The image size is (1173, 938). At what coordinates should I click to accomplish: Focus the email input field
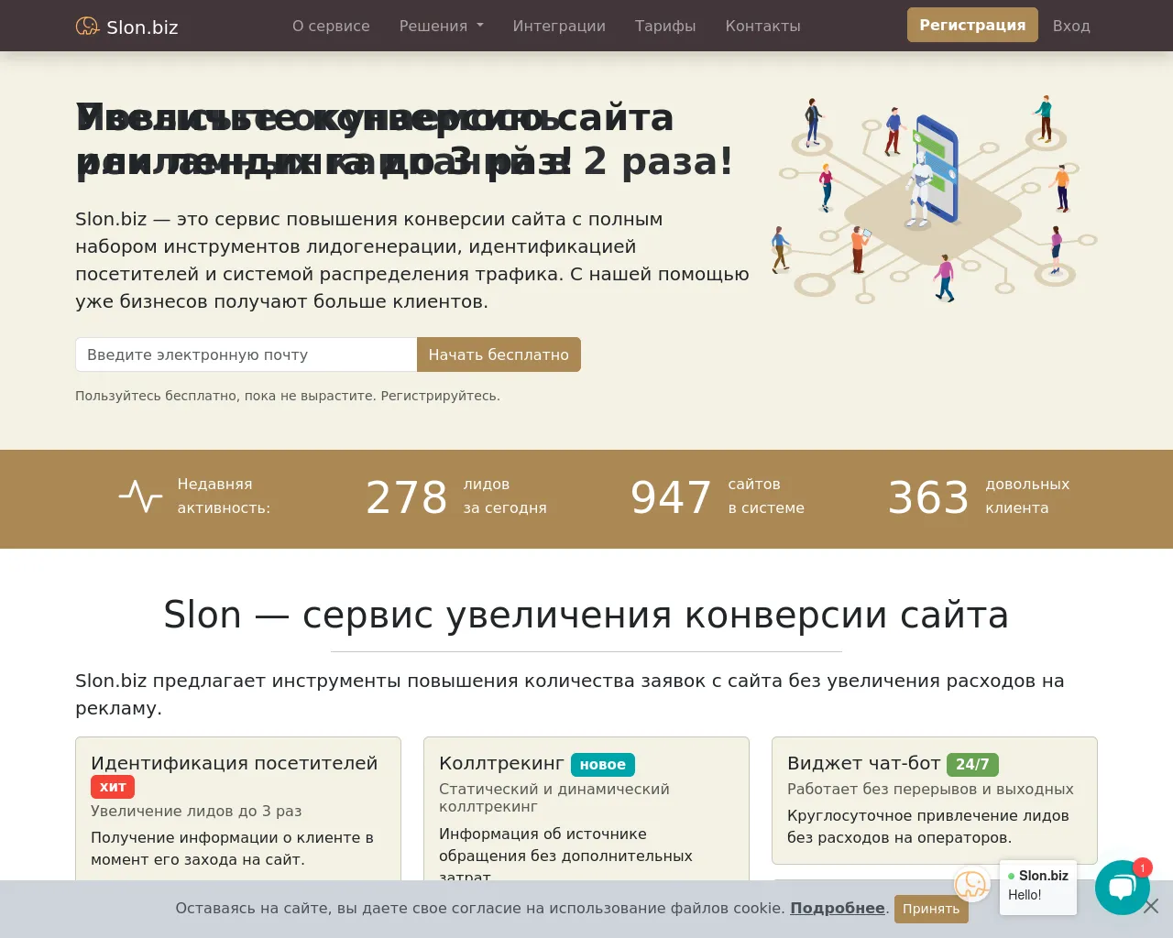[246, 354]
